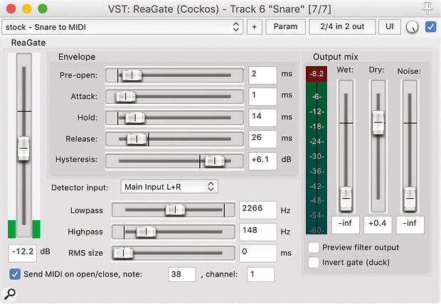Click the red close window button
Viewport: 441px width, 304px height.
coord(11,9)
